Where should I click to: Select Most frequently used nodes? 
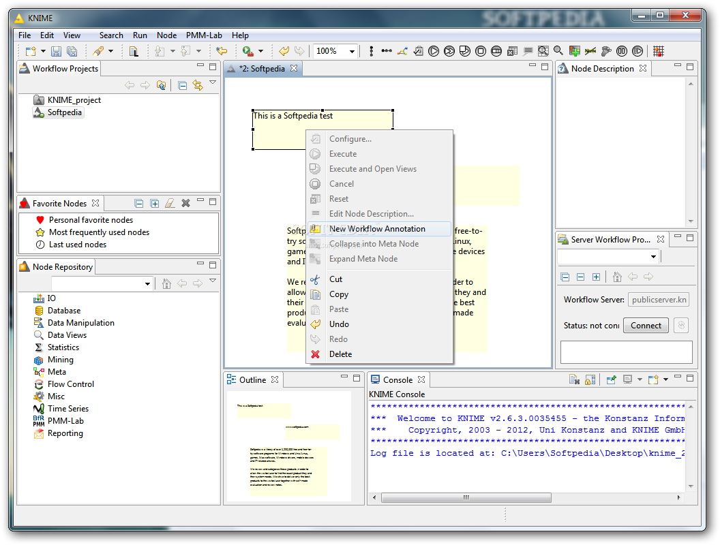99,232
